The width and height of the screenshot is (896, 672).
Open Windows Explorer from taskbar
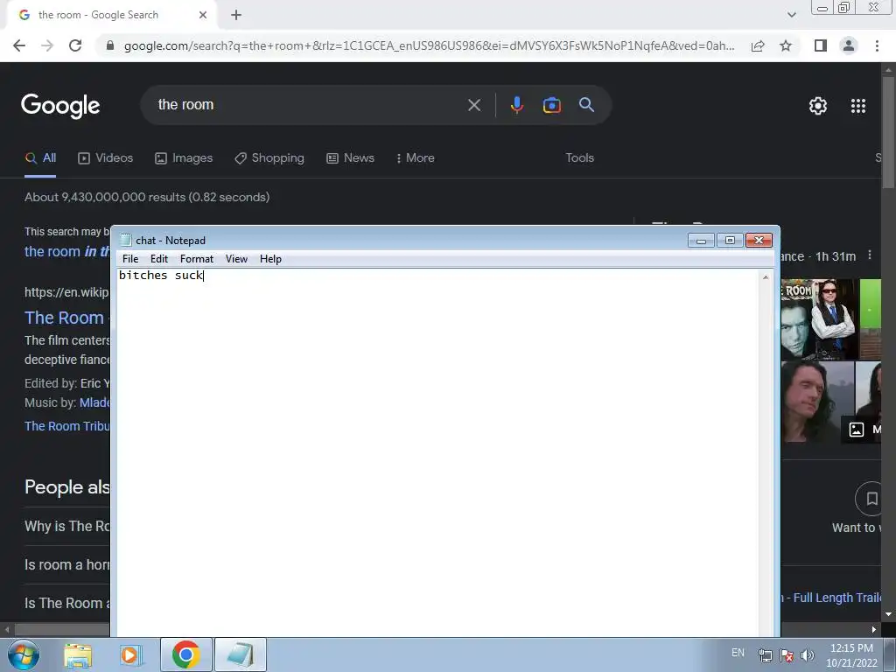(78, 654)
